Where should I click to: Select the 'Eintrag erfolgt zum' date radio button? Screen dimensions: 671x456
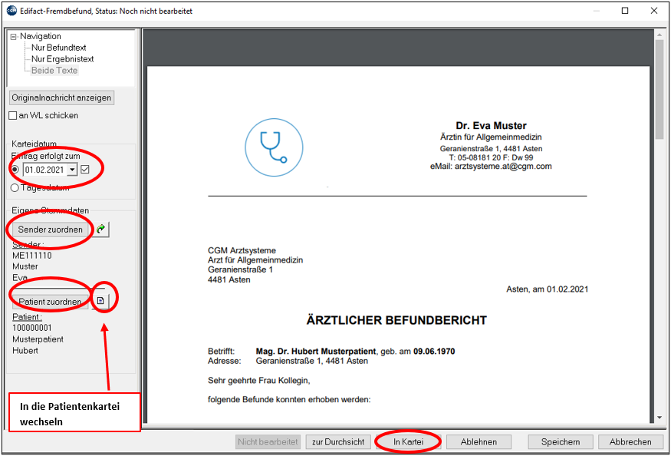(x=15, y=170)
